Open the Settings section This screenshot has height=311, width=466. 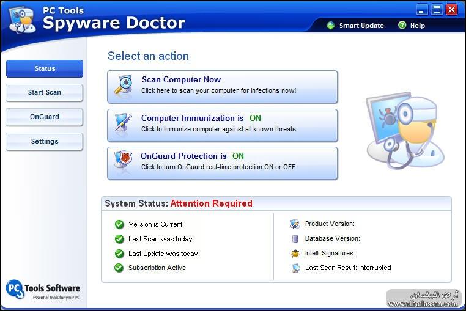pos(44,141)
